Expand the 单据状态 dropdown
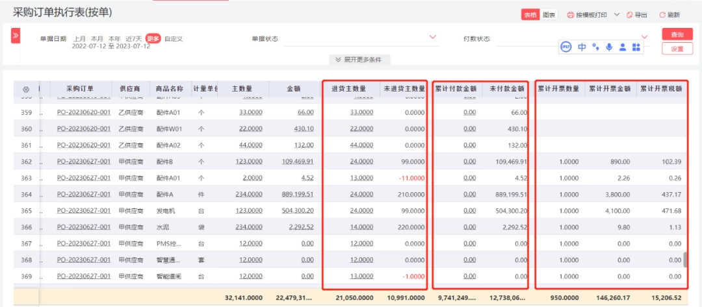Screen dimensions: 702x307 (x=432, y=37)
